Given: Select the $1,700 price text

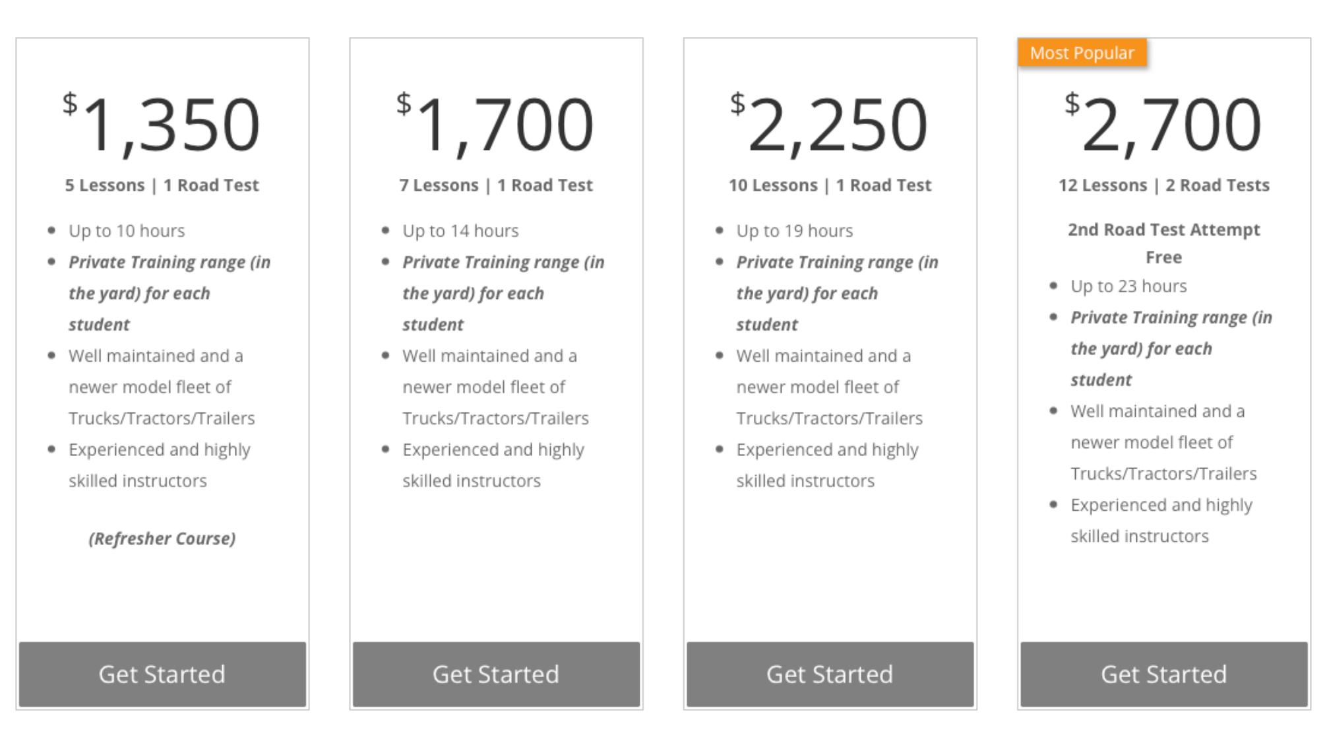Looking at the screenshot, I should coord(496,124).
